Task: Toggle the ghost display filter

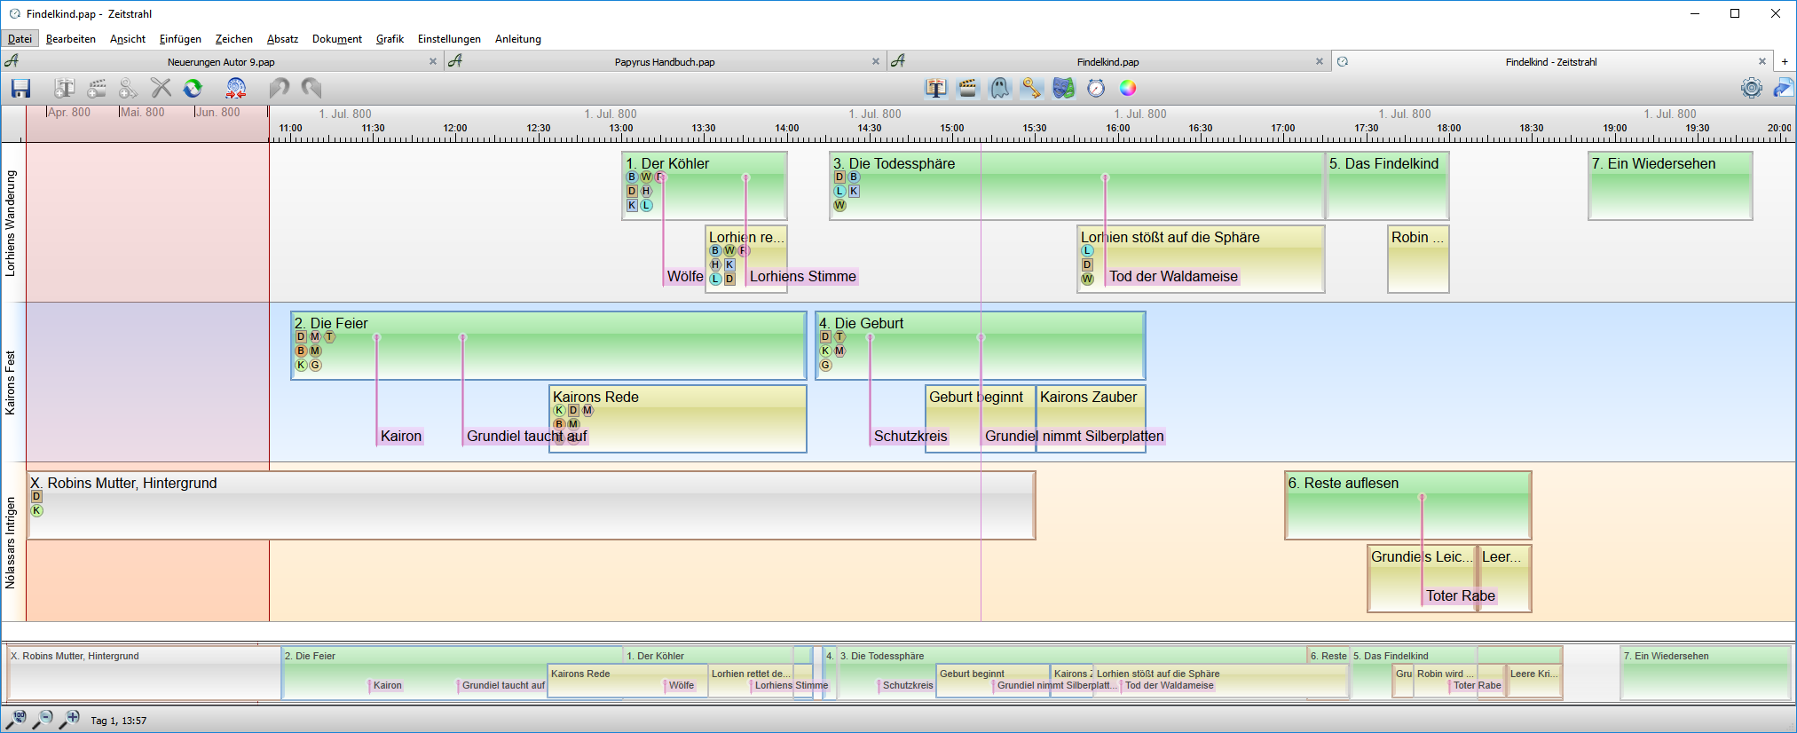Action: [1000, 88]
